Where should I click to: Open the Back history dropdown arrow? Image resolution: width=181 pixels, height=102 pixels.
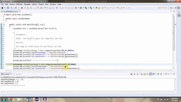(x=124, y=8)
